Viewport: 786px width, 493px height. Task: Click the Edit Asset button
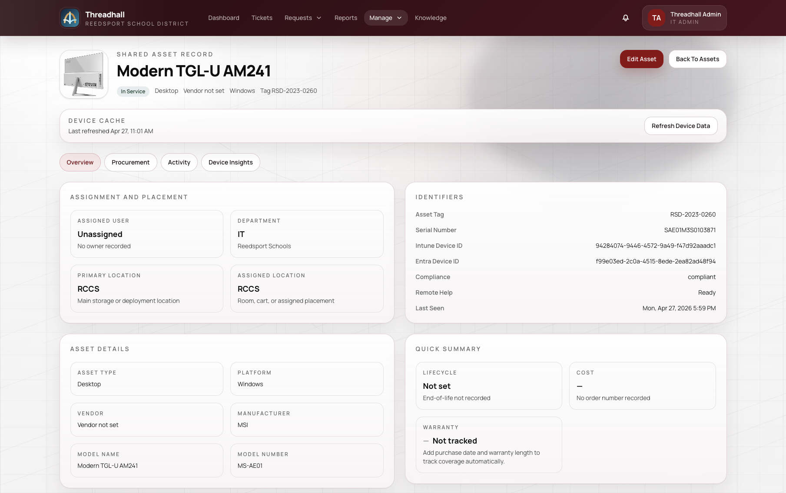642,59
